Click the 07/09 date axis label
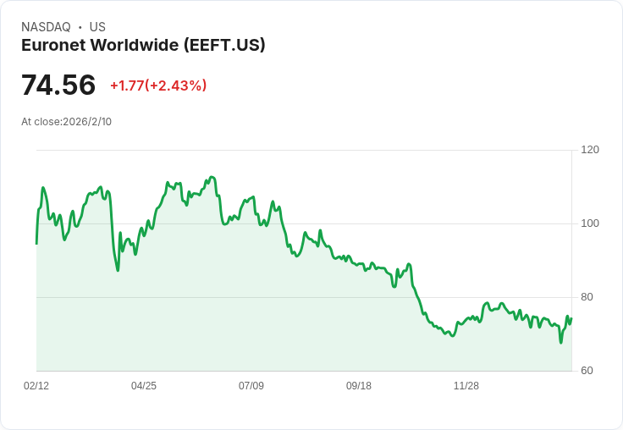This screenshot has width=623, height=430. point(251,386)
